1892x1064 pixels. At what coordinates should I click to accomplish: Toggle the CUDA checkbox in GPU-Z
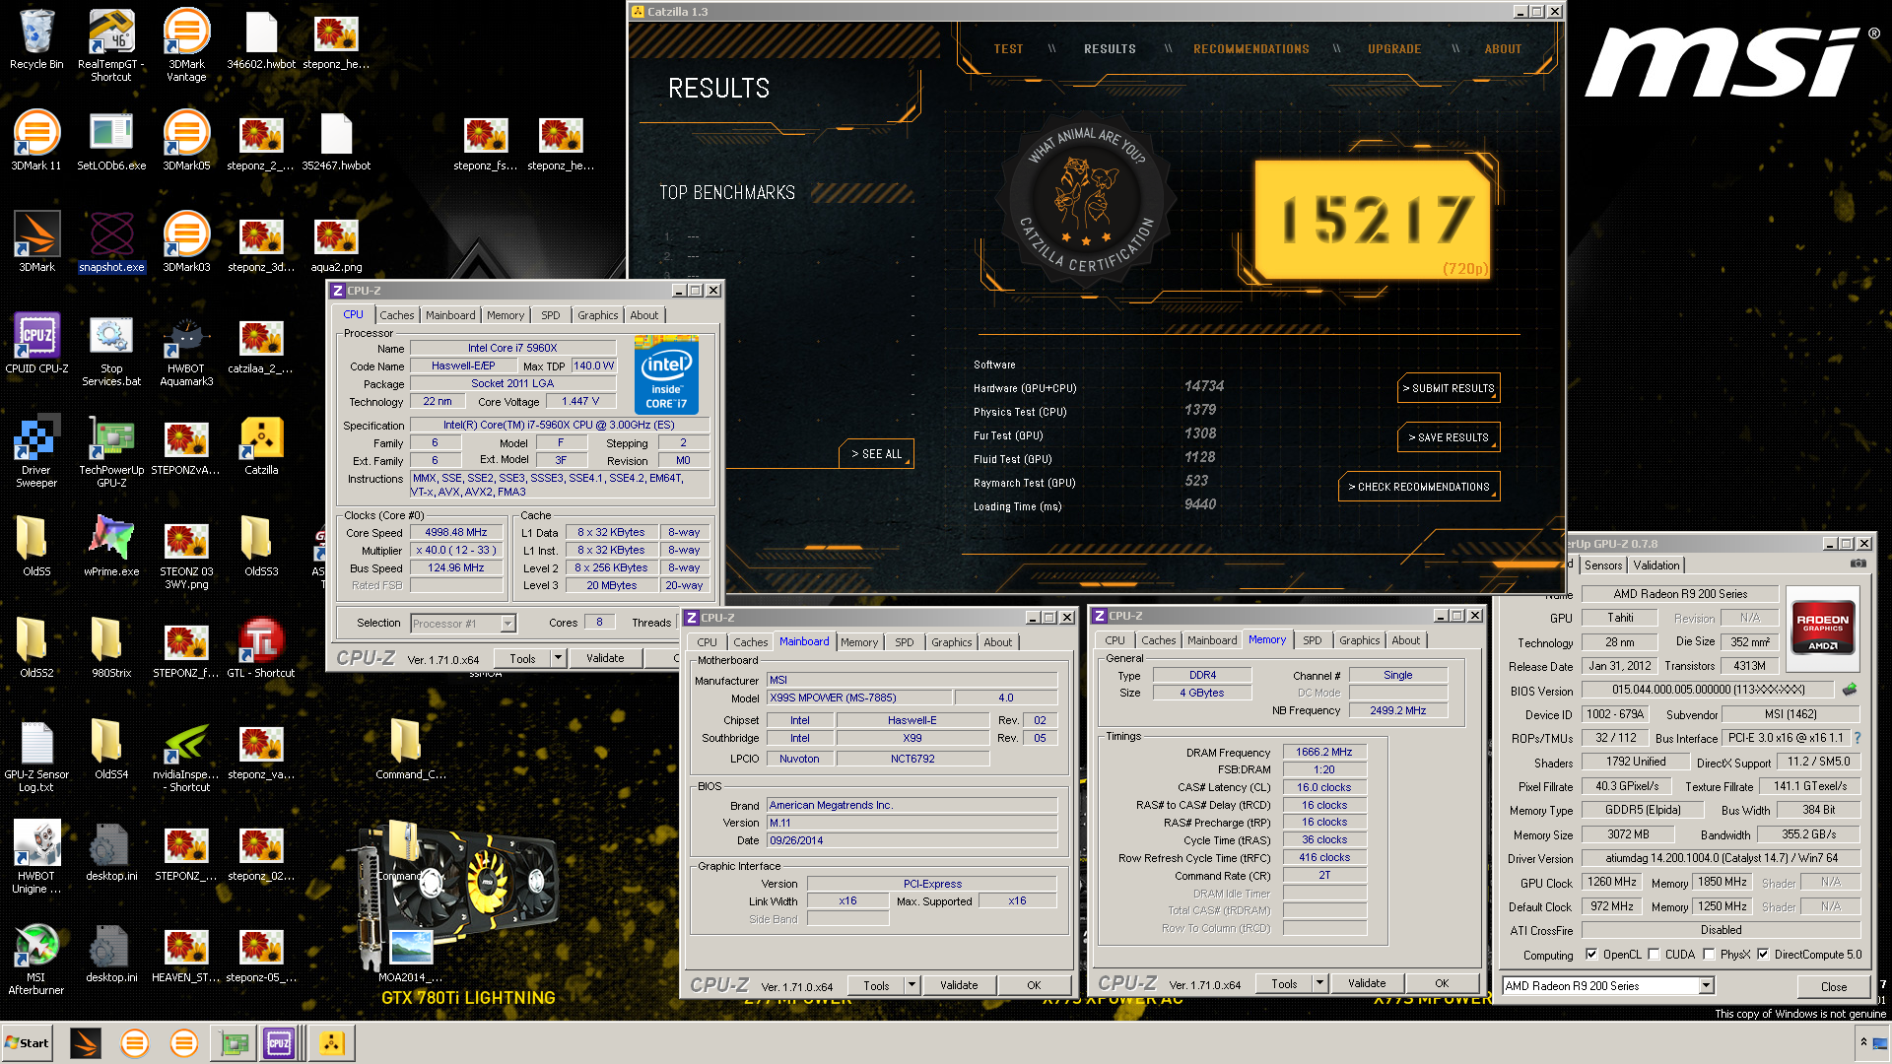(1654, 954)
